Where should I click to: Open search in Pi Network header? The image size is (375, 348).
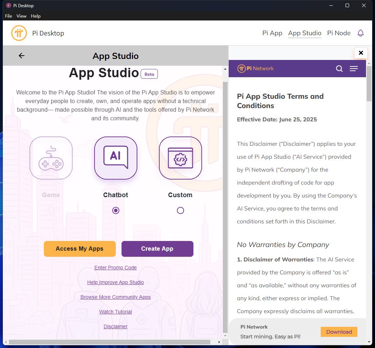click(339, 69)
